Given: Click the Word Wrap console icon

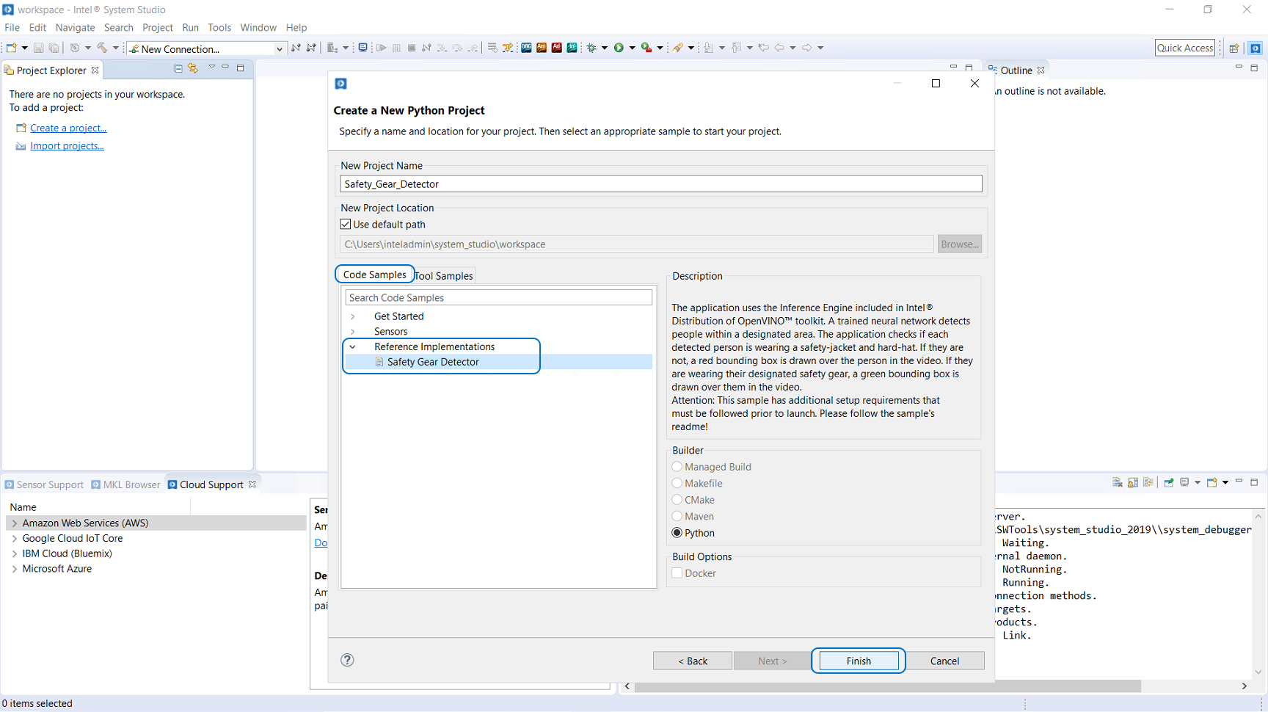Looking at the screenshot, I should pyautogui.click(x=1148, y=482).
